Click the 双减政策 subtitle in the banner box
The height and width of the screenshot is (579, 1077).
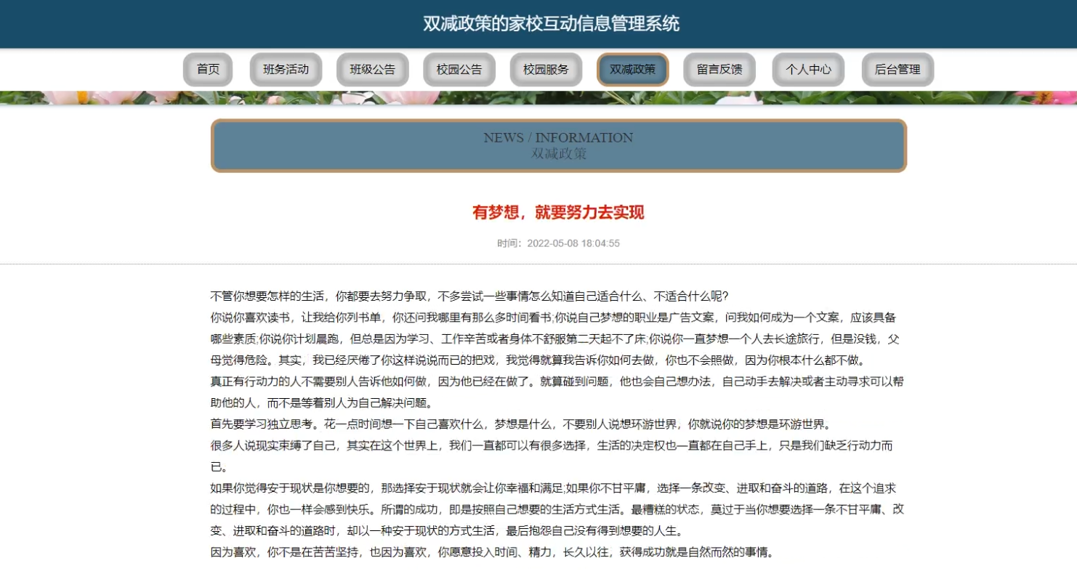coord(558,153)
